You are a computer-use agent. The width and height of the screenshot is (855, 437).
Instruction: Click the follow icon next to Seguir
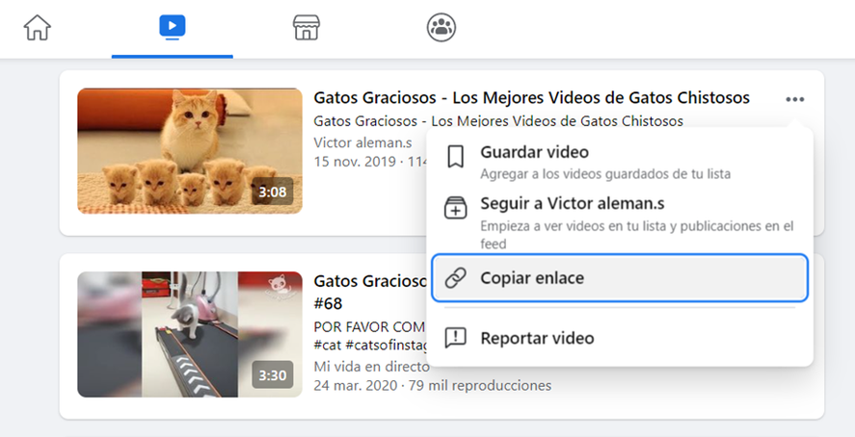pos(455,208)
